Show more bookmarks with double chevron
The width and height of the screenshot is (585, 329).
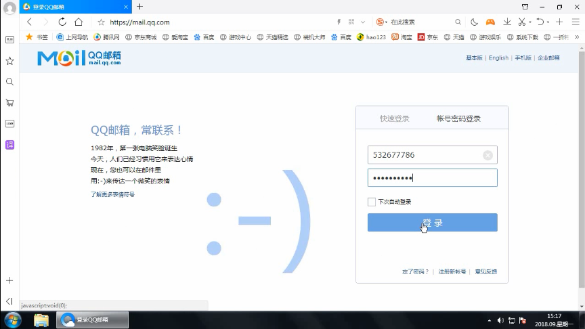click(x=577, y=37)
